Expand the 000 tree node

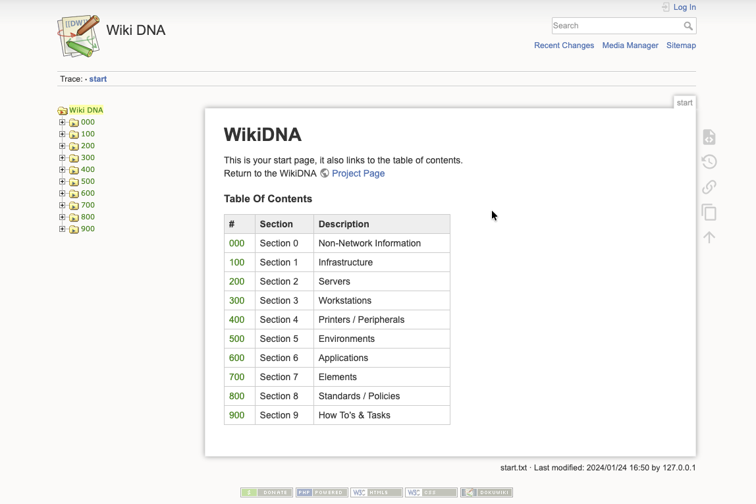coord(63,122)
